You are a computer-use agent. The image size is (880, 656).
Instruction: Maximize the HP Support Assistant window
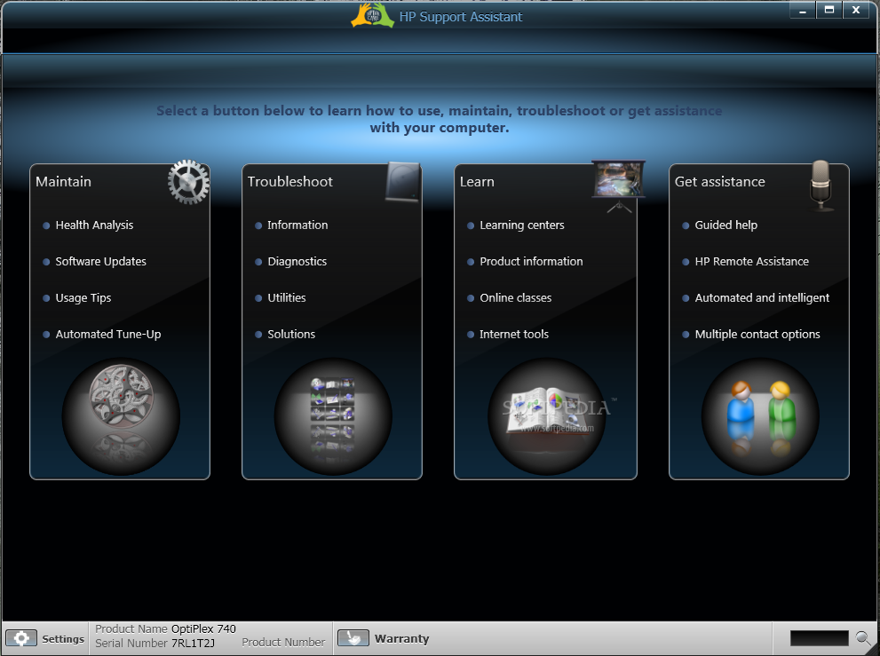pos(829,10)
